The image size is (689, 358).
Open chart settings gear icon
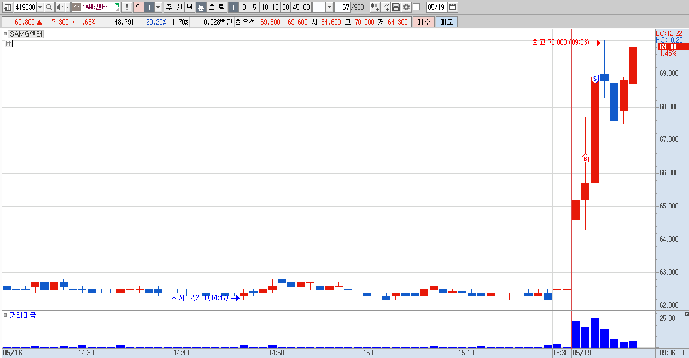point(406,7)
